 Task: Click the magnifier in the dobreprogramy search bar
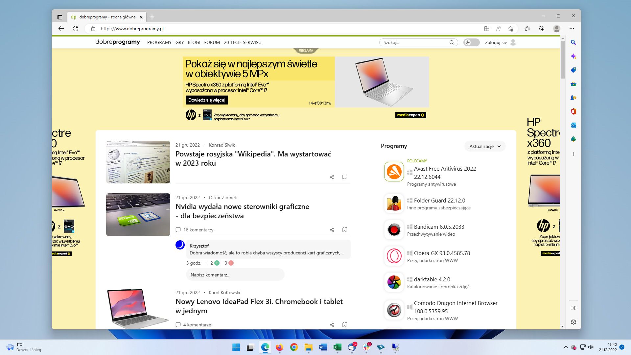coord(452,42)
